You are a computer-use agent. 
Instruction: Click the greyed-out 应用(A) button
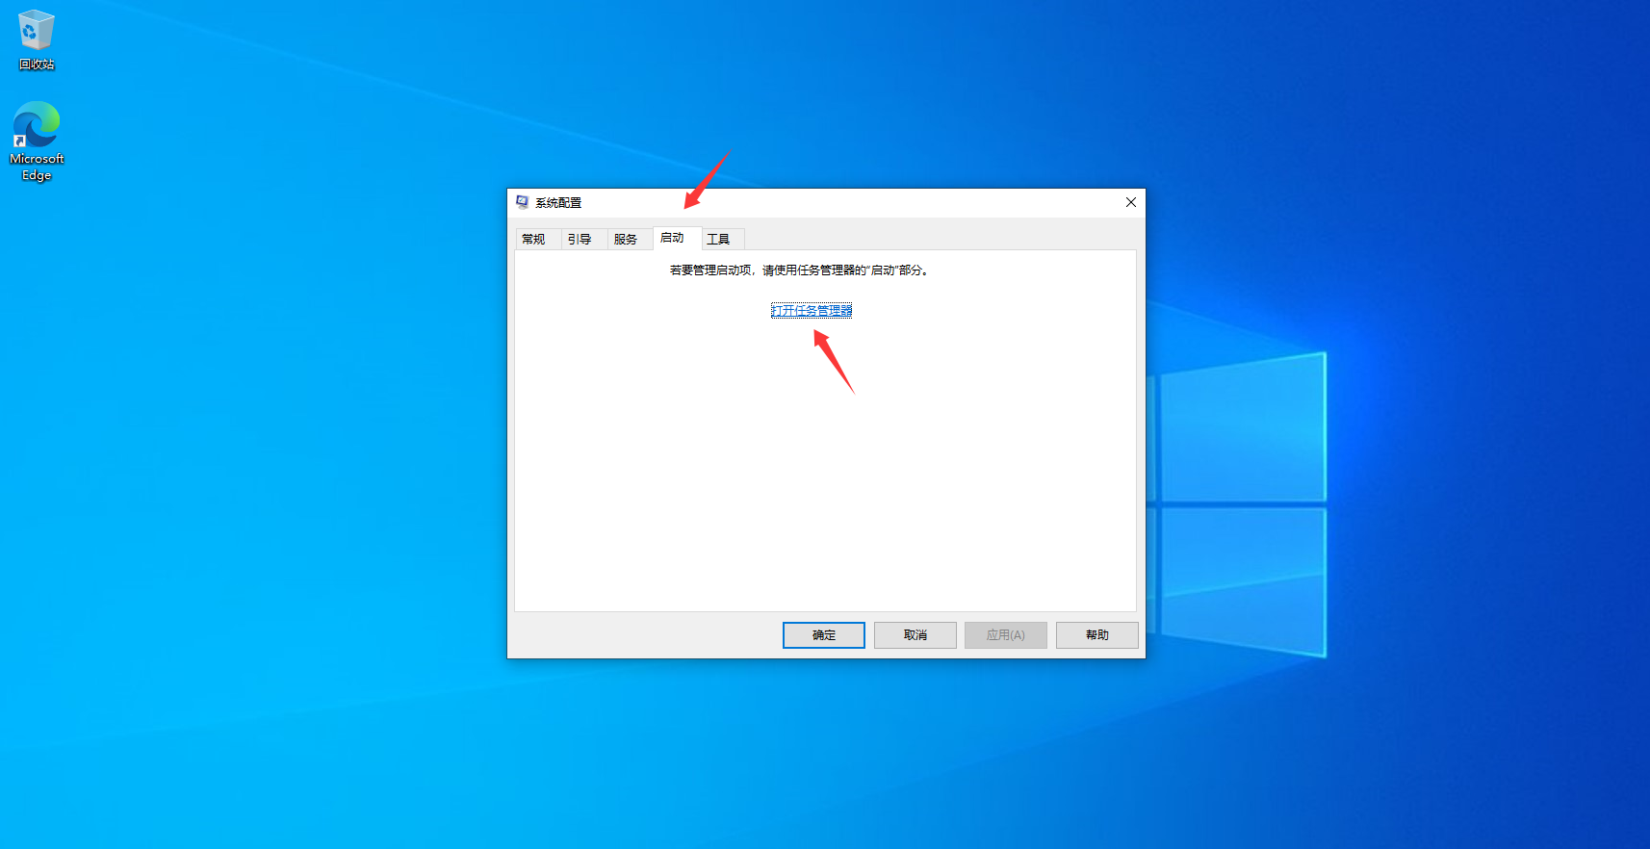tap(1005, 635)
